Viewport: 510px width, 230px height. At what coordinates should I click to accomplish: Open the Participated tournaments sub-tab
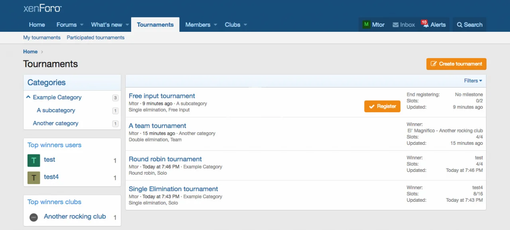[96, 37]
